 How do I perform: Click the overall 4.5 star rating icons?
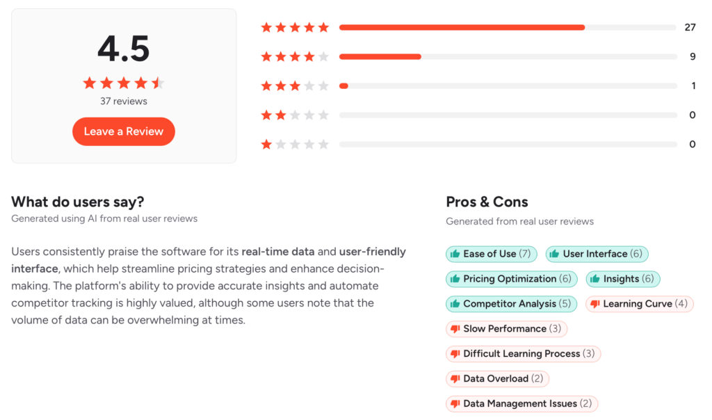[124, 83]
